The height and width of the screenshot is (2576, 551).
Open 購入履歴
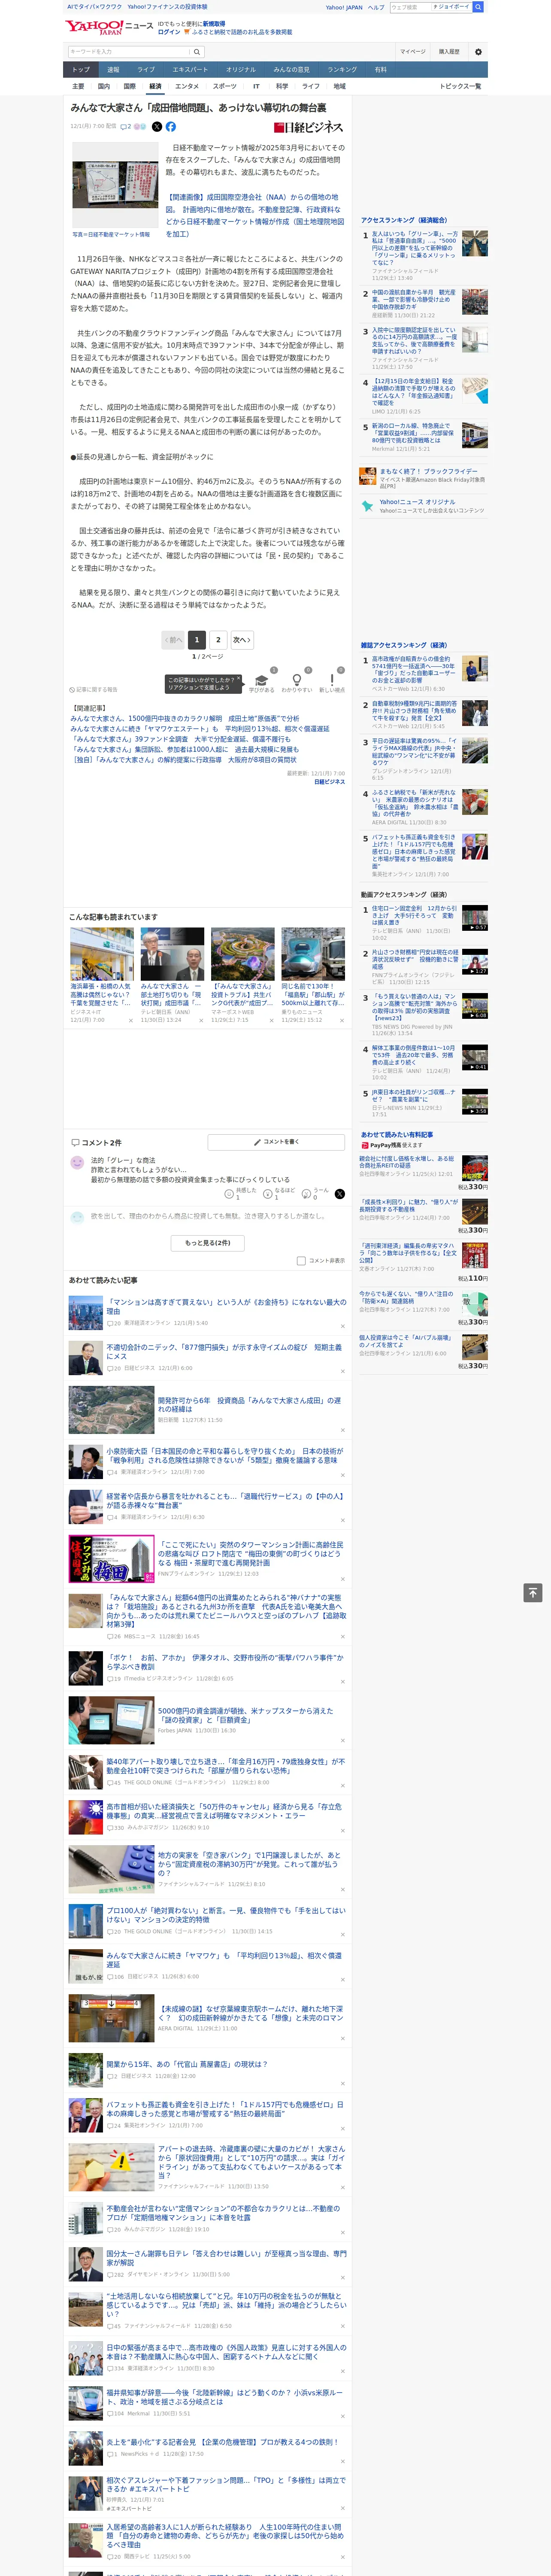click(449, 52)
